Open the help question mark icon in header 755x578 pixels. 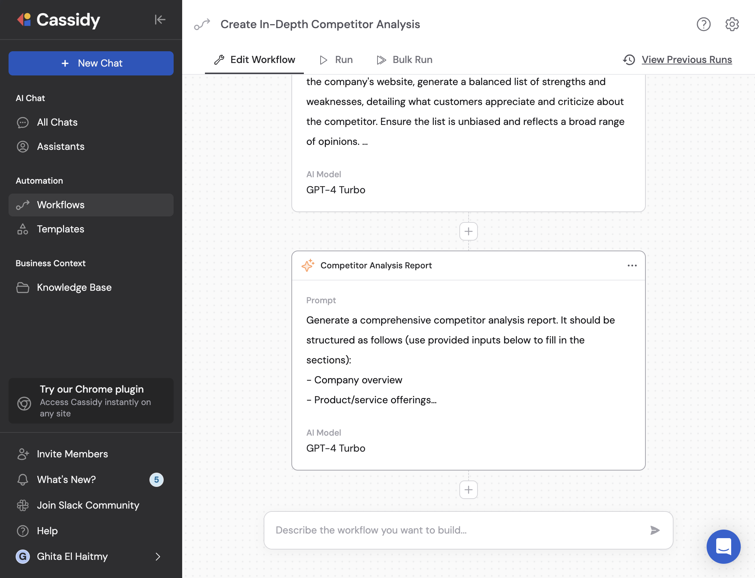coord(703,24)
